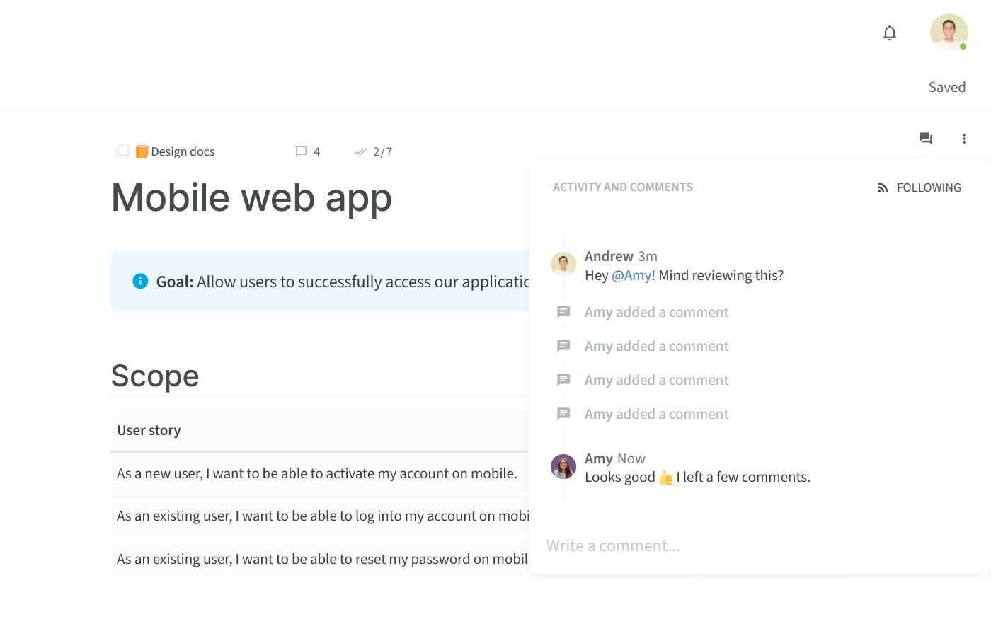The image size is (991, 619).
Task: Select the reset my password story row
Action: [319, 559]
